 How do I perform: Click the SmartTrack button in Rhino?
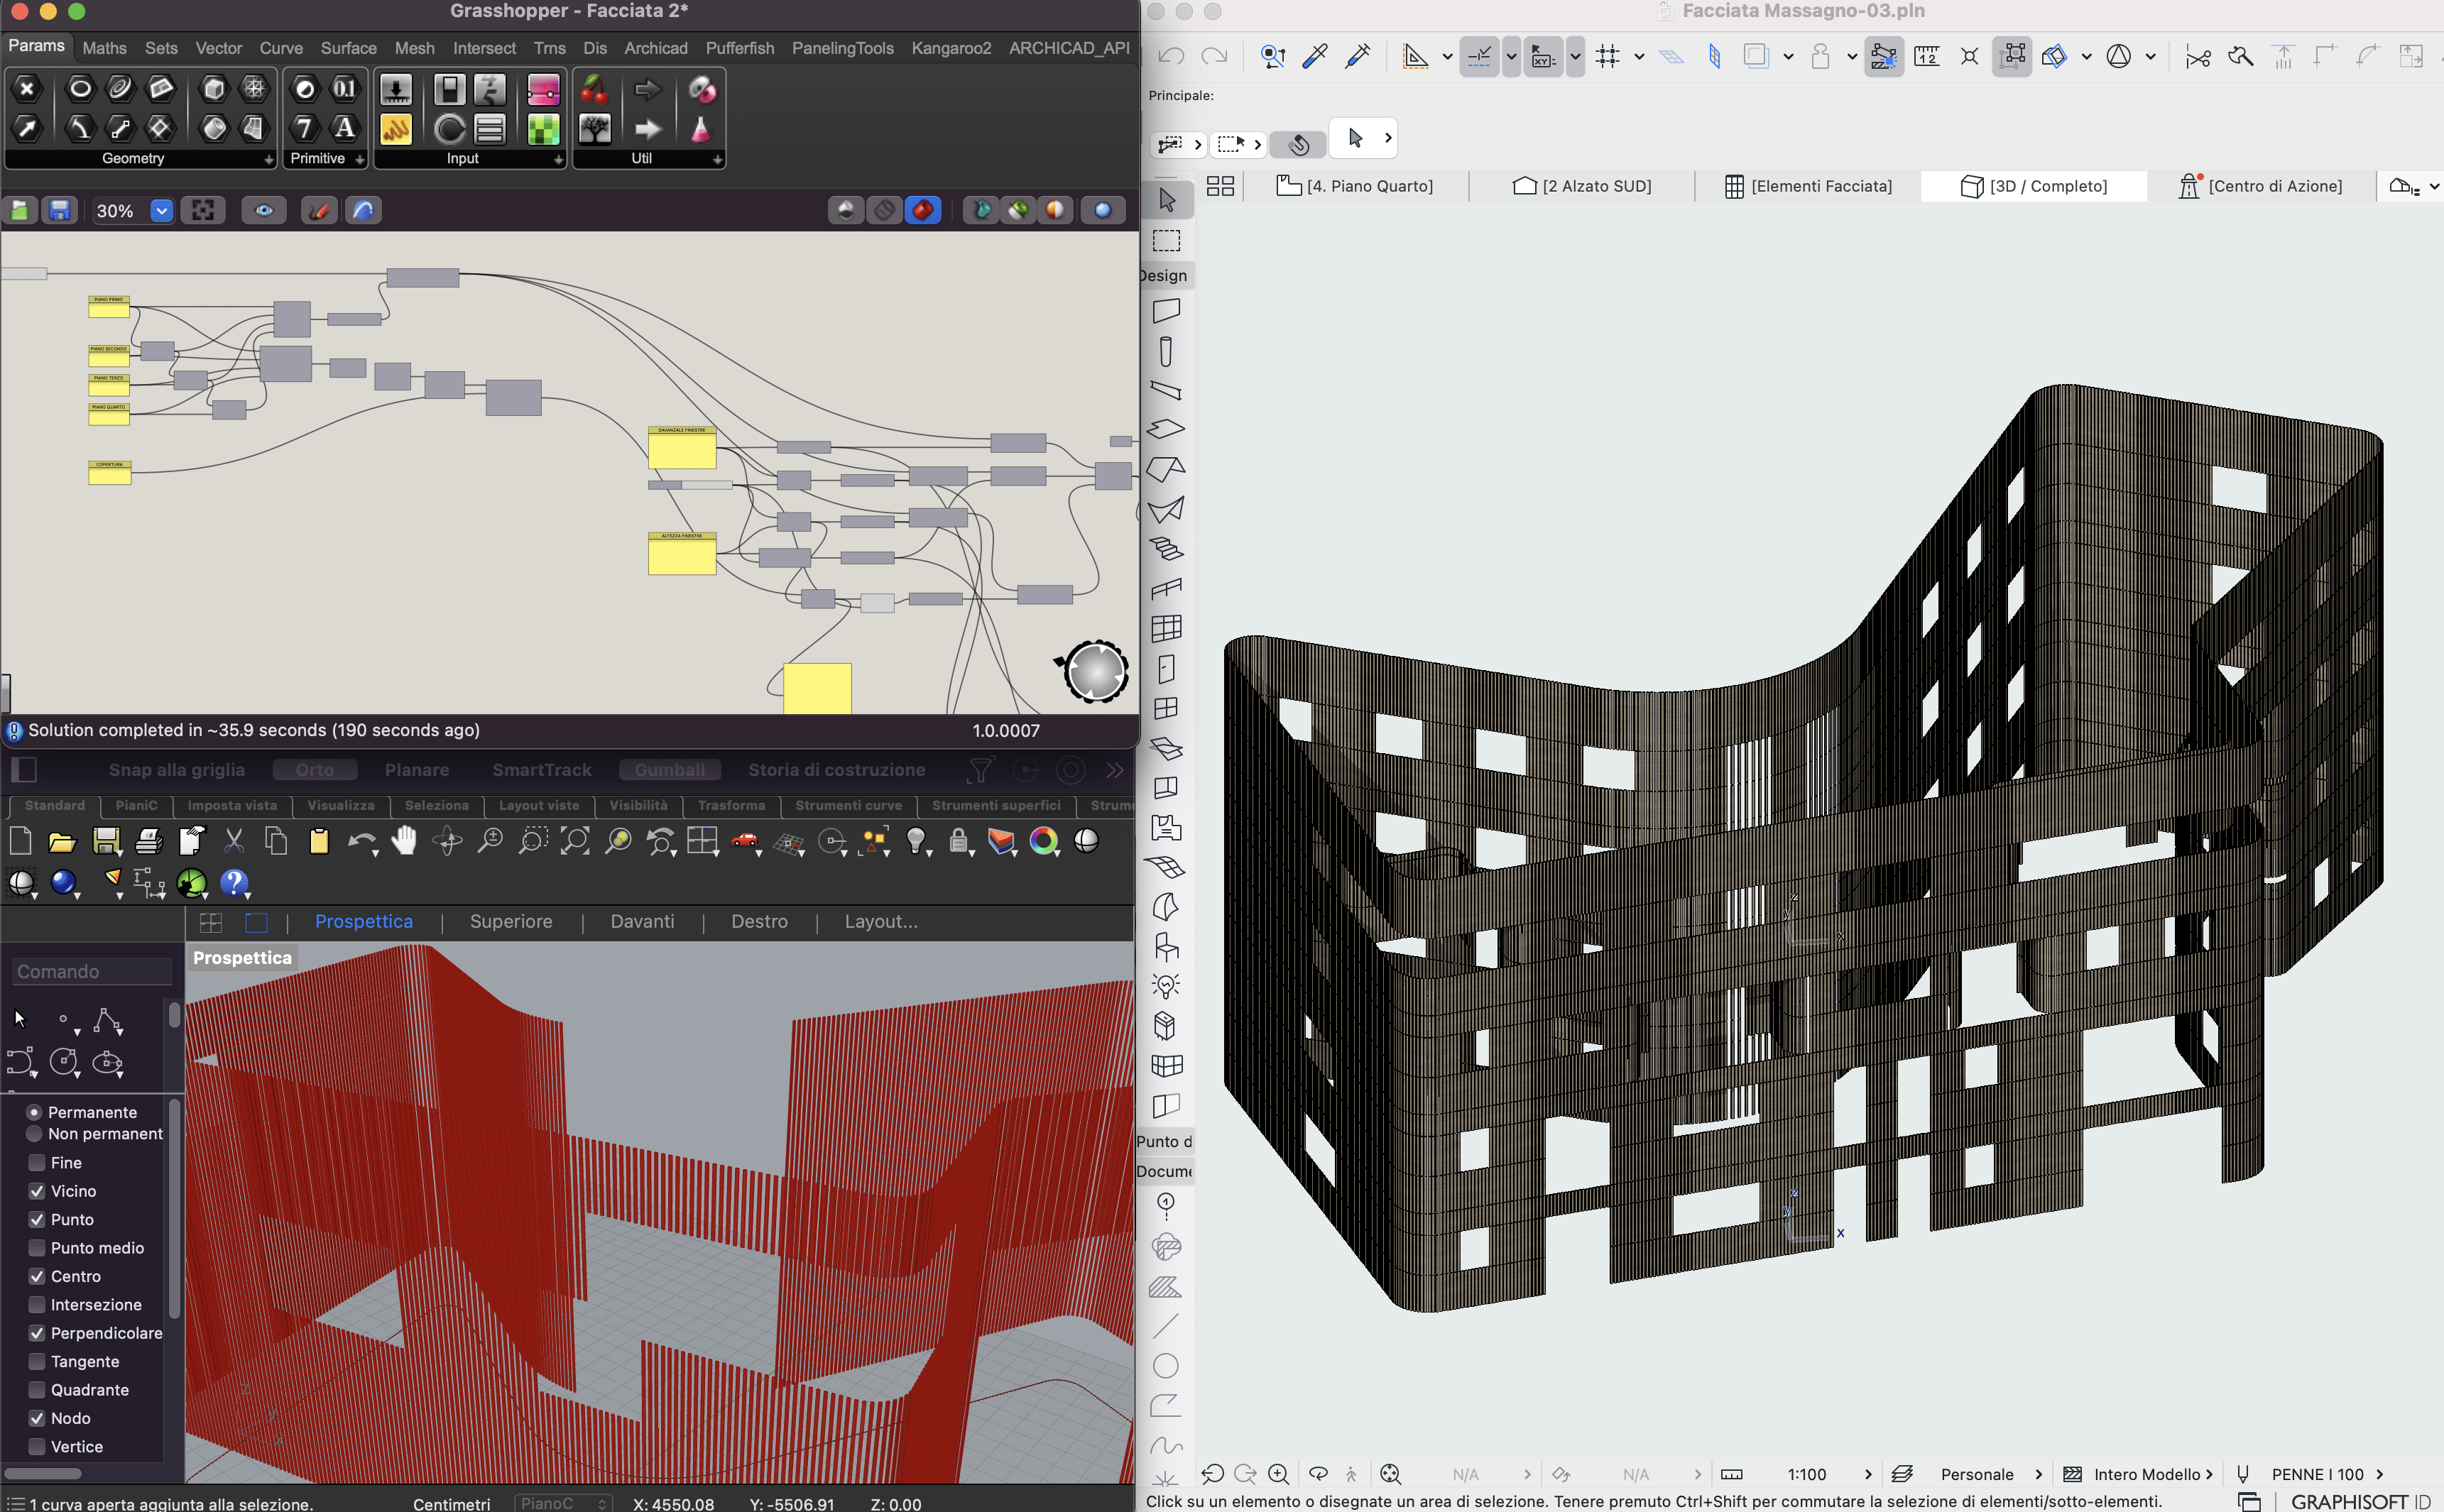(x=542, y=770)
